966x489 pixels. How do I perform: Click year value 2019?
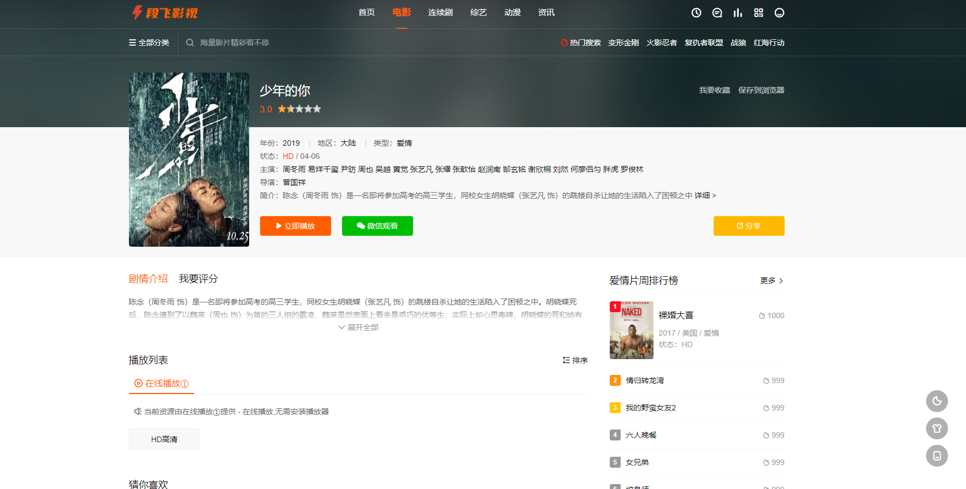[291, 143]
